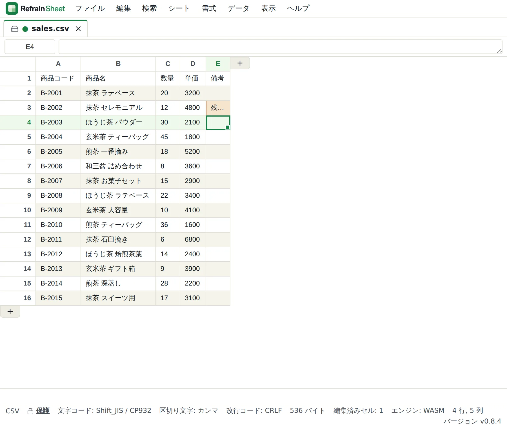Viewport: 507px width, 428px height.
Task: Close the sales.csv tab
Action: [x=78, y=29]
